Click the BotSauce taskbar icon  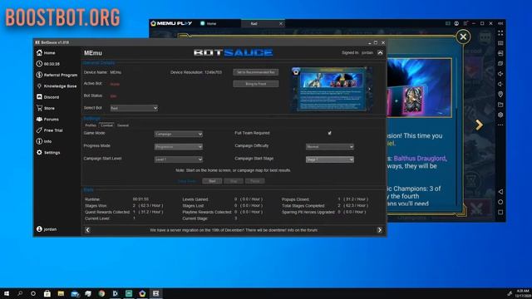[155, 293]
